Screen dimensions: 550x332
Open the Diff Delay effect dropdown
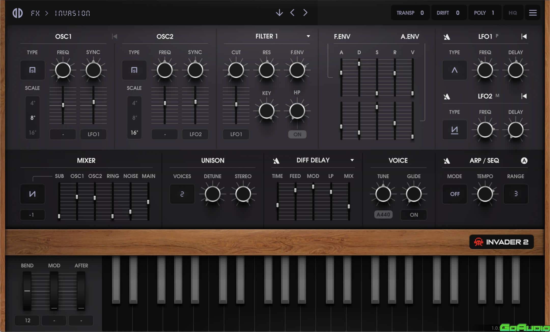point(352,160)
